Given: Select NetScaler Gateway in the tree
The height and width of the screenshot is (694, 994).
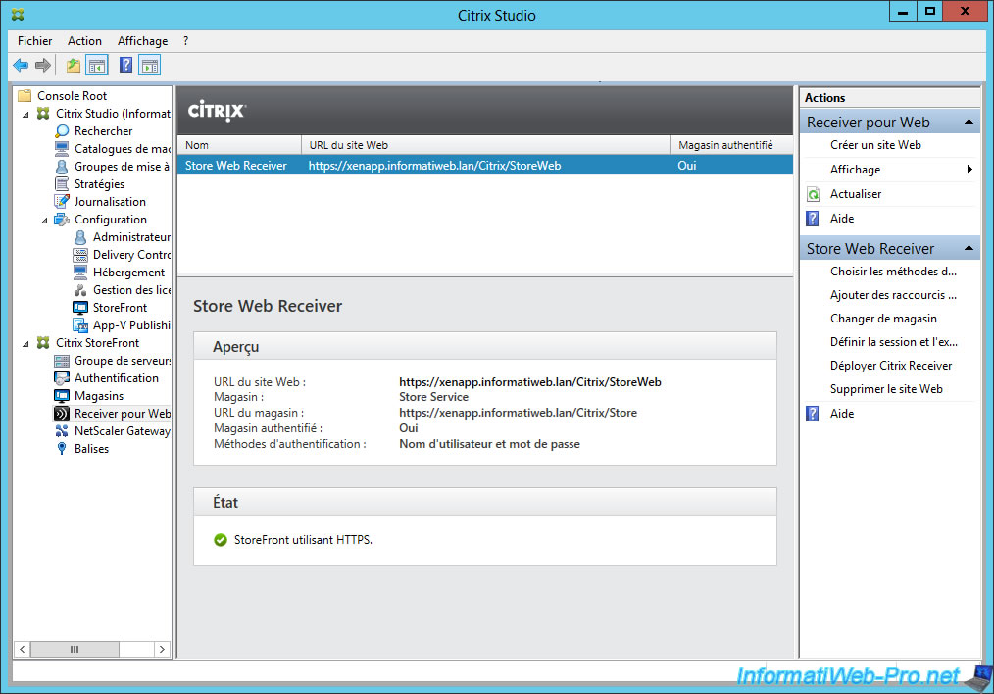Looking at the screenshot, I should pyautogui.click(x=122, y=431).
